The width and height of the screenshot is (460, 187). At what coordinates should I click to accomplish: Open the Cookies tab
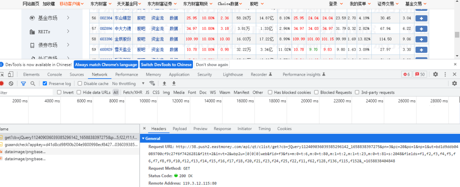coord(284,128)
